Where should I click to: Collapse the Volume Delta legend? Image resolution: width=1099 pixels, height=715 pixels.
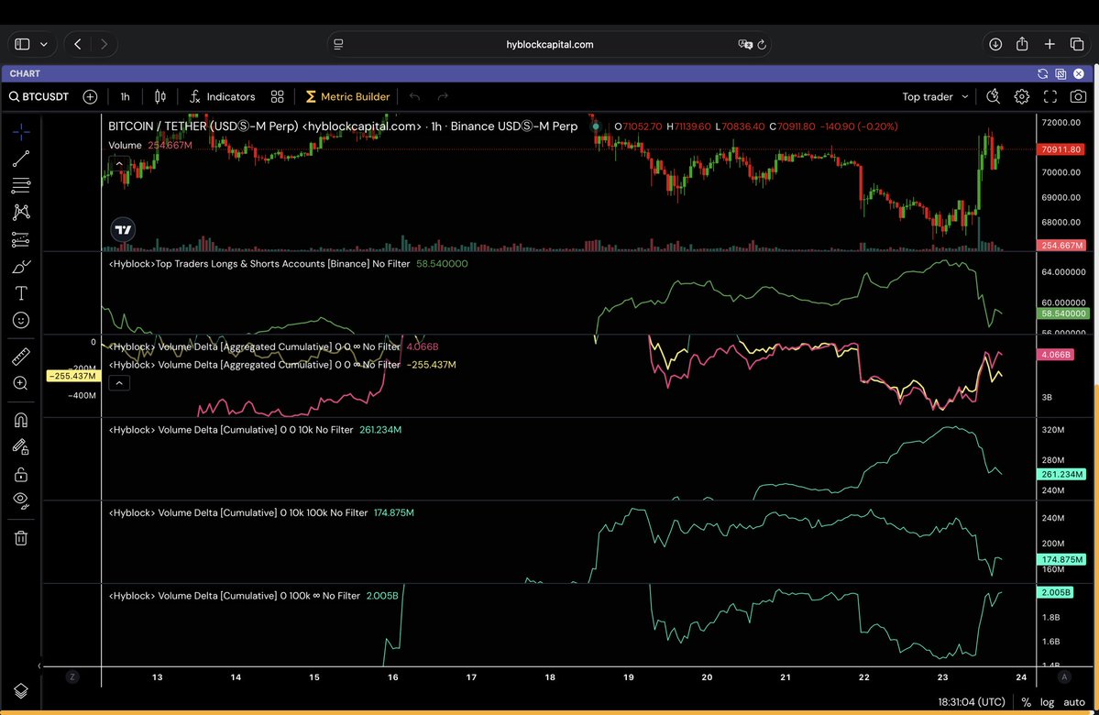tap(119, 383)
